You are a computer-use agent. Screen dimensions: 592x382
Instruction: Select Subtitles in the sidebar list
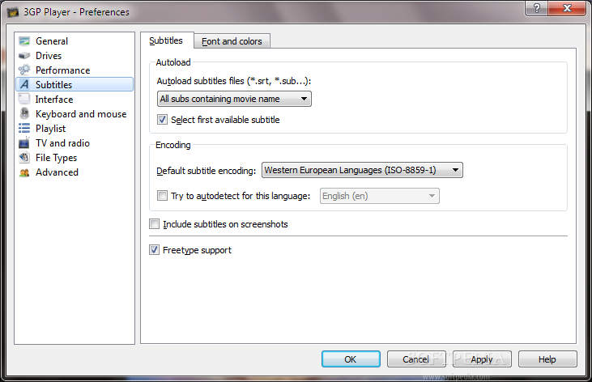(x=75, y=84)
